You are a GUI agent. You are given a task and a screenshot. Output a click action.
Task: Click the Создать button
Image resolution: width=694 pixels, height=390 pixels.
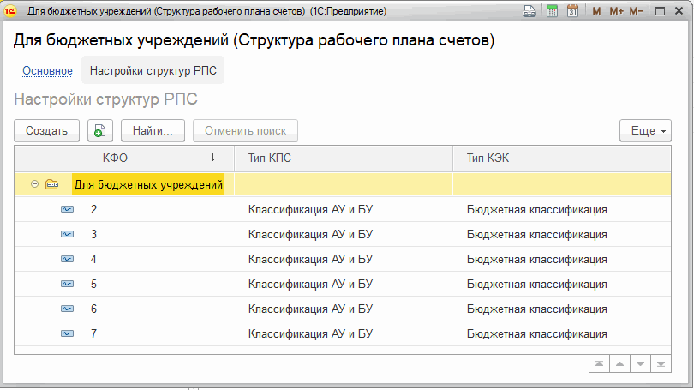point(46,131)
